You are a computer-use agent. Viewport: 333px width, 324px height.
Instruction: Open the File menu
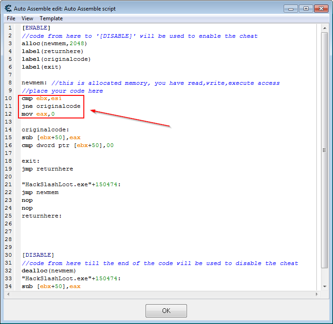[11, 18]
